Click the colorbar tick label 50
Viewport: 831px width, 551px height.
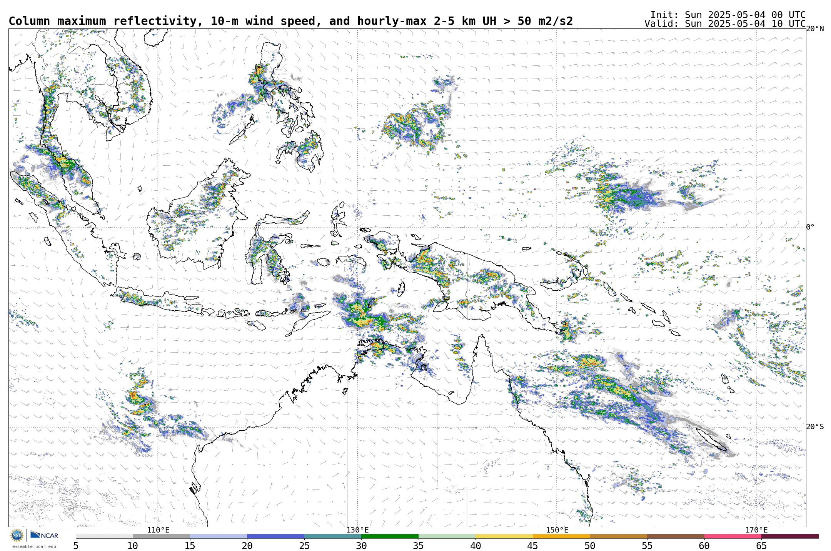[590, 546]
